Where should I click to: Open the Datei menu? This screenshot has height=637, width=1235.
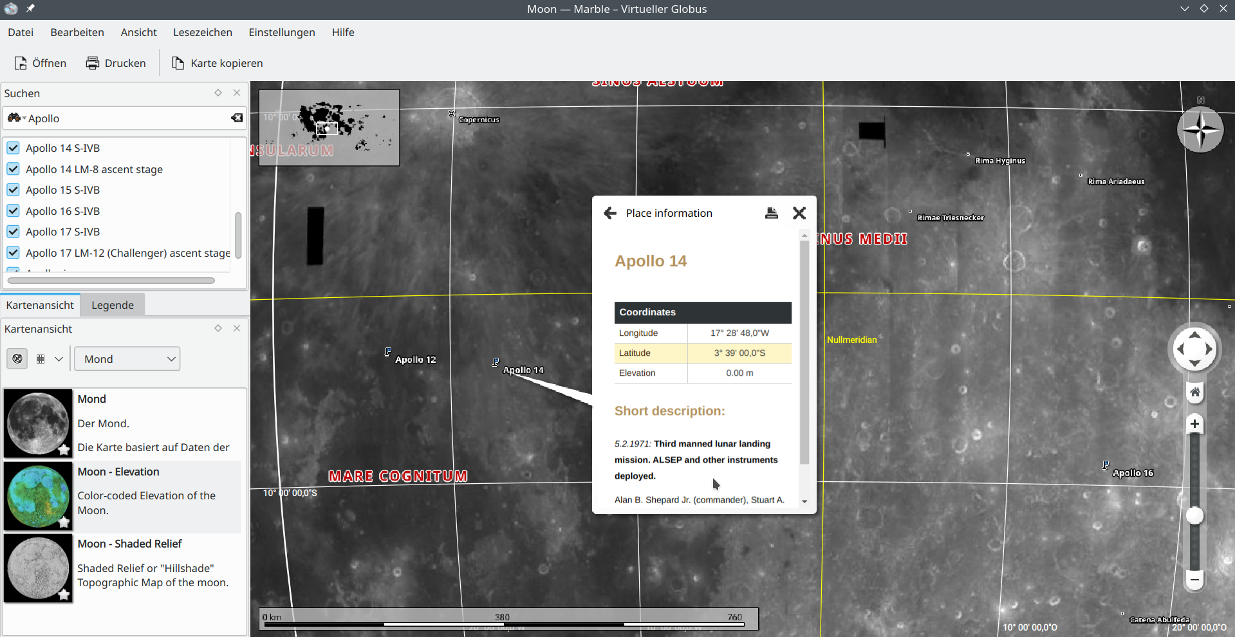coord(21,32)
